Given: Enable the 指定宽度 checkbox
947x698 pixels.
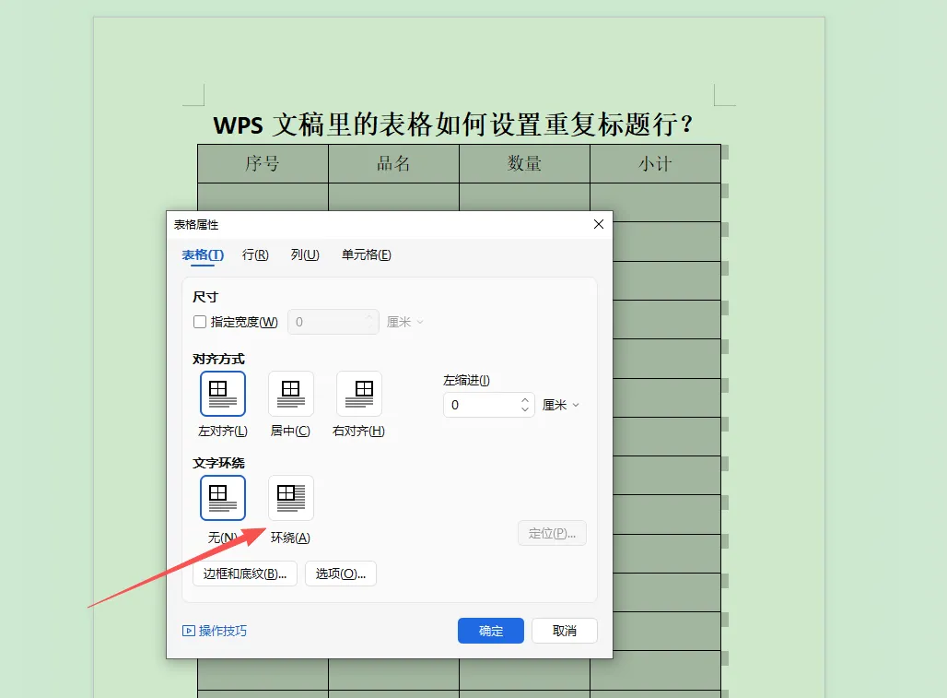Looking at the screenshot, I should tap(199, 322).
